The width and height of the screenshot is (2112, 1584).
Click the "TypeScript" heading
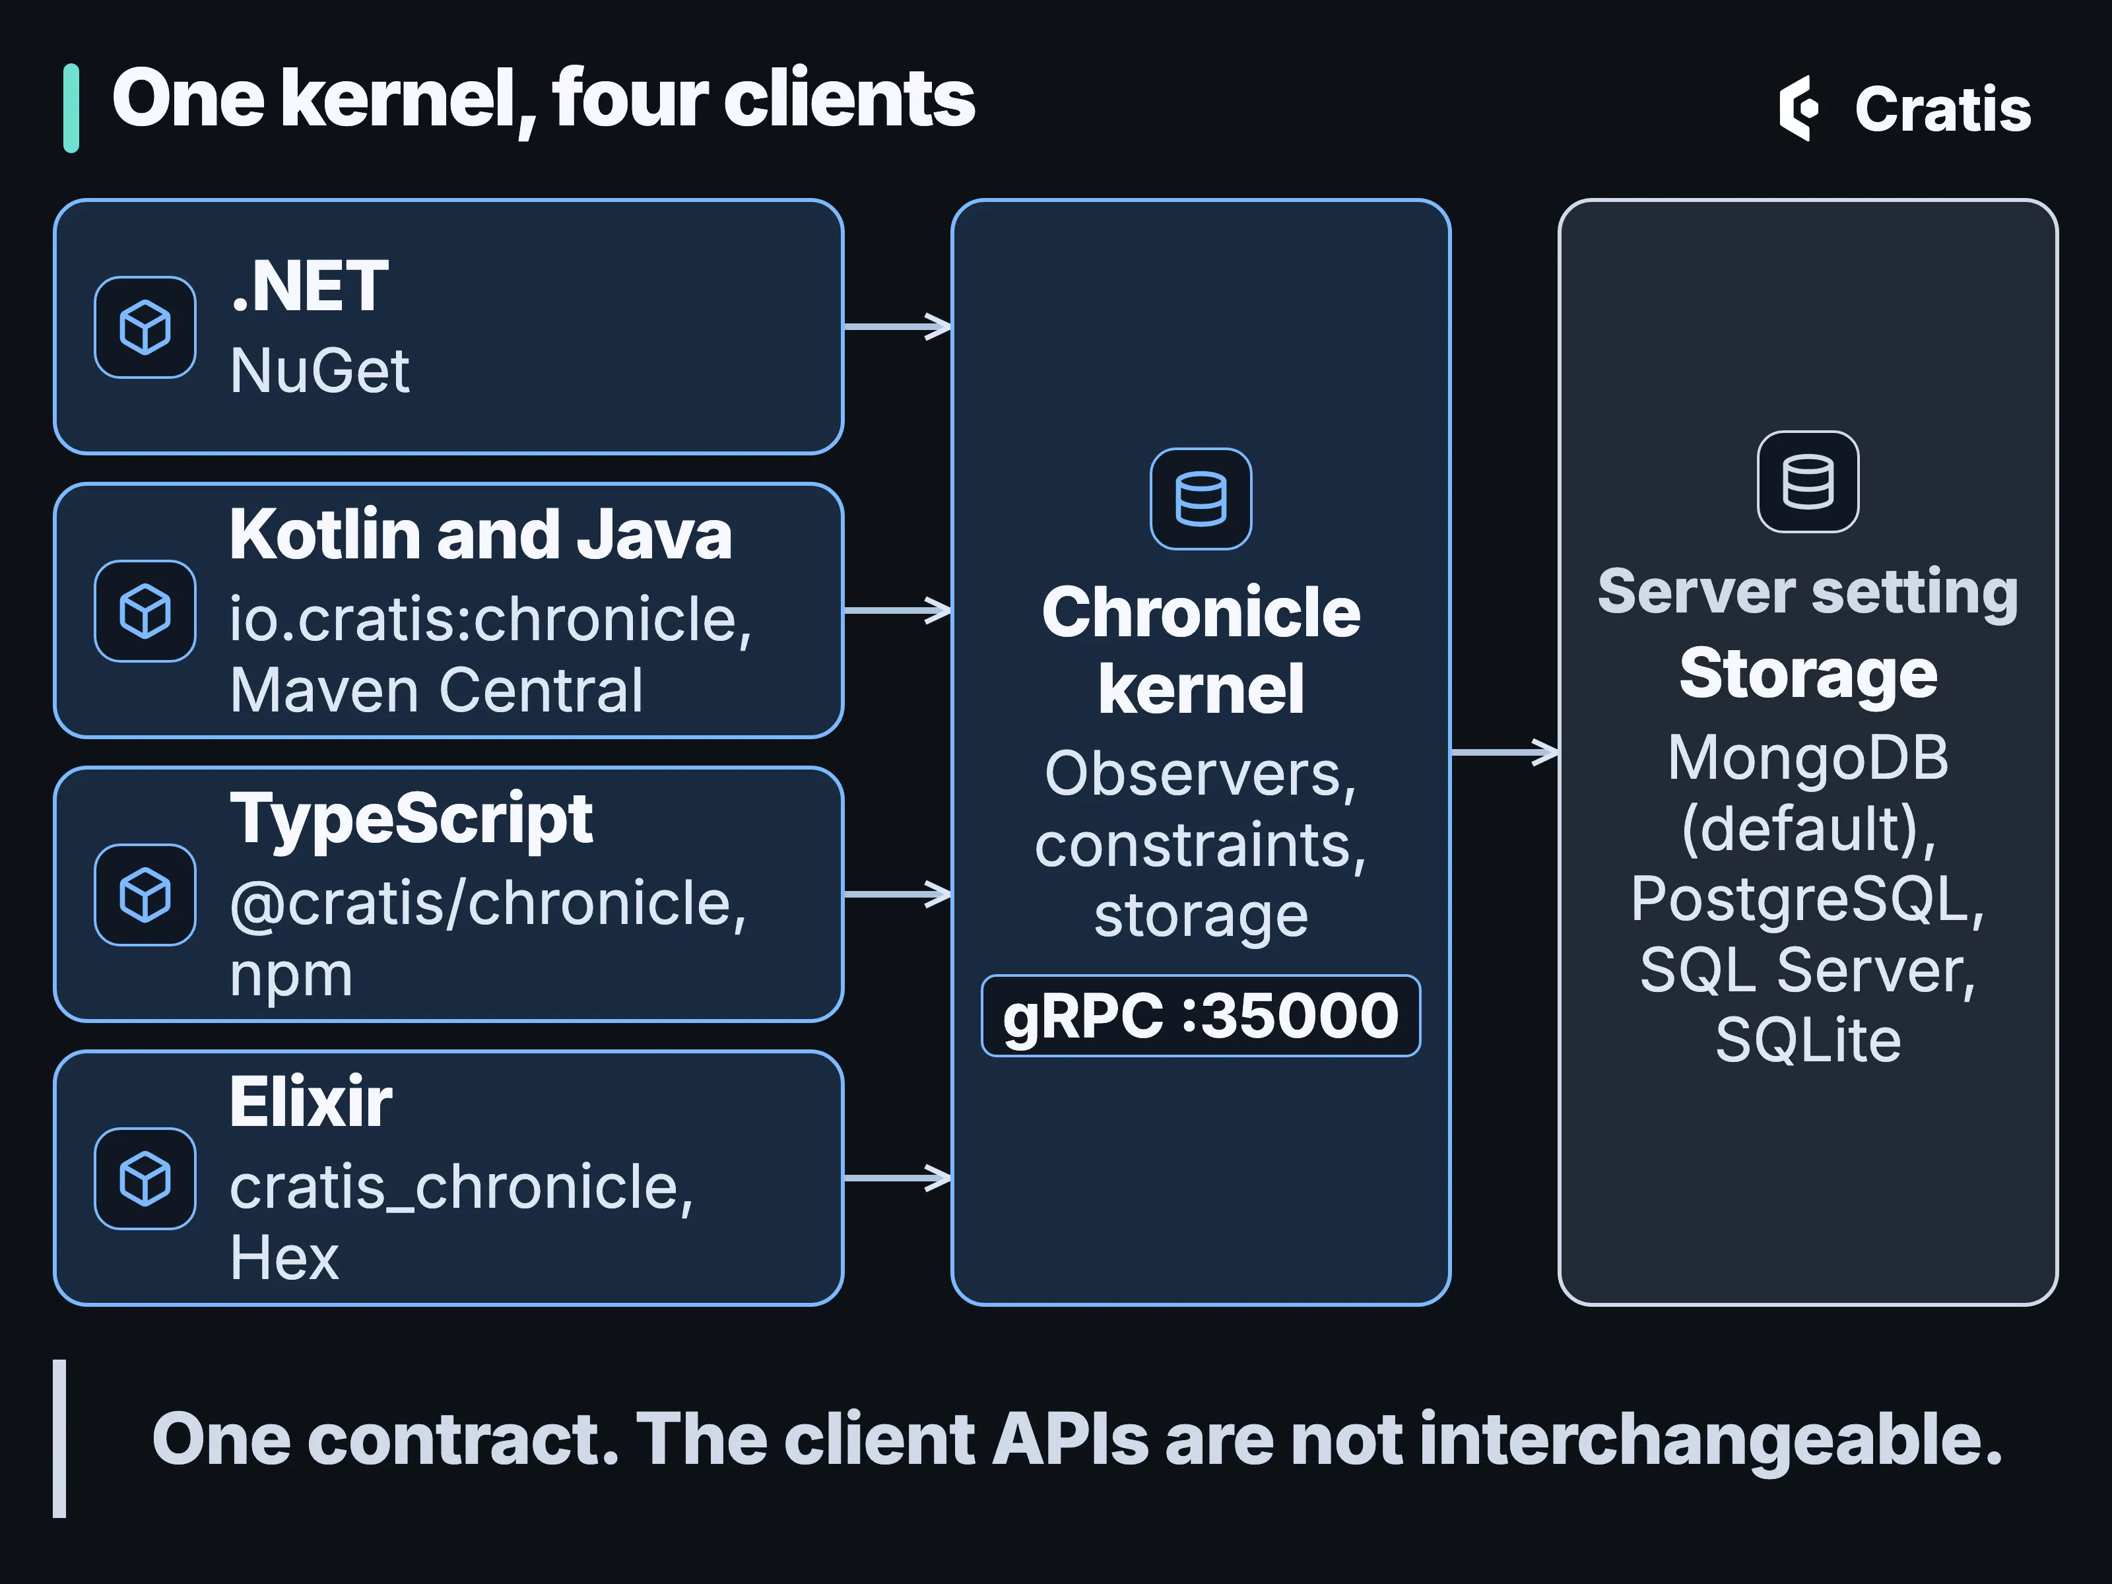412,820
